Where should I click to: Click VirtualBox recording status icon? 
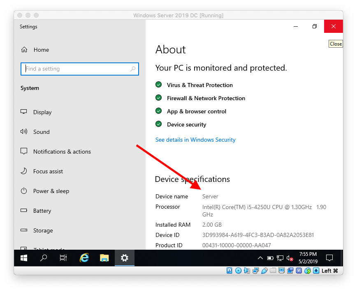click(290, 271)
